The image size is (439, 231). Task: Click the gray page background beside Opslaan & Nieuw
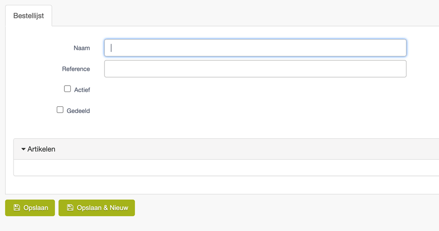[x=285, y=208]
